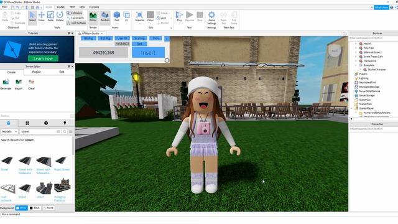
Task: Open the Toolbox Recent clock tab
Action: tap(46, 123)
